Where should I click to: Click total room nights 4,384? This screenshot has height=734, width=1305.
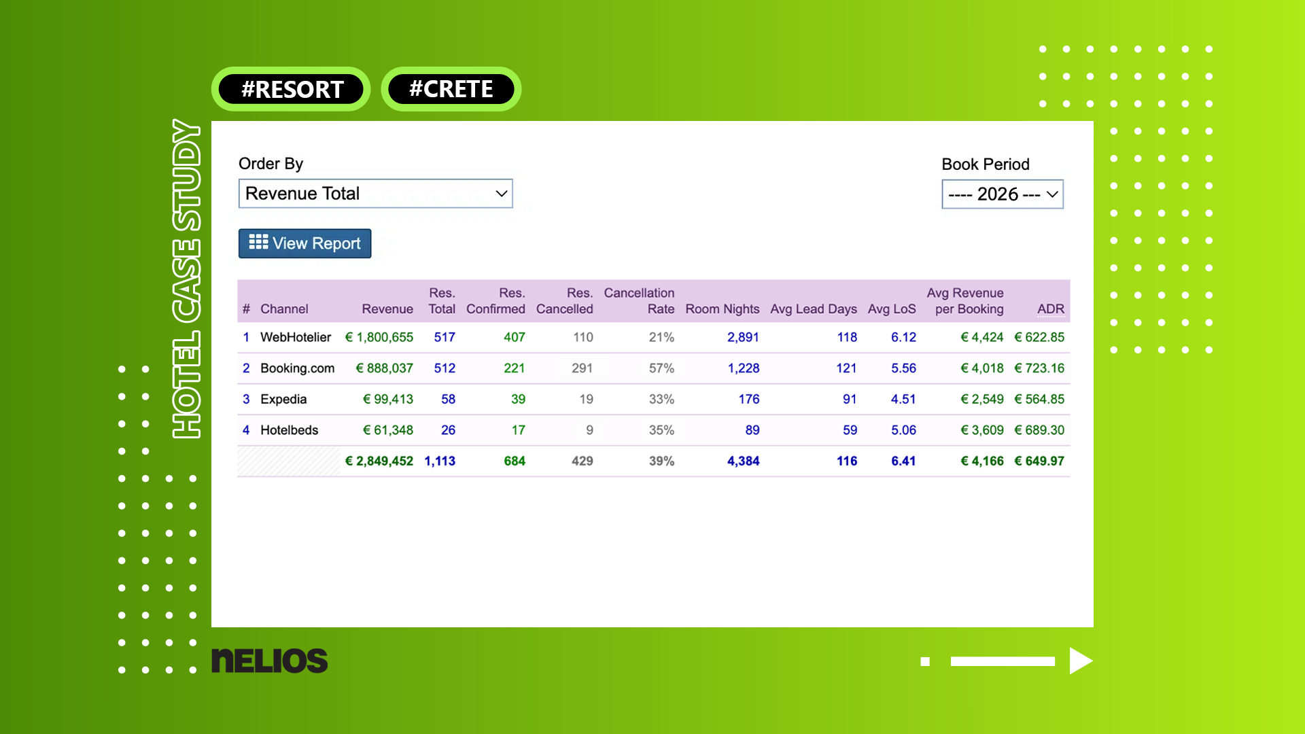[x=744, y=461]
